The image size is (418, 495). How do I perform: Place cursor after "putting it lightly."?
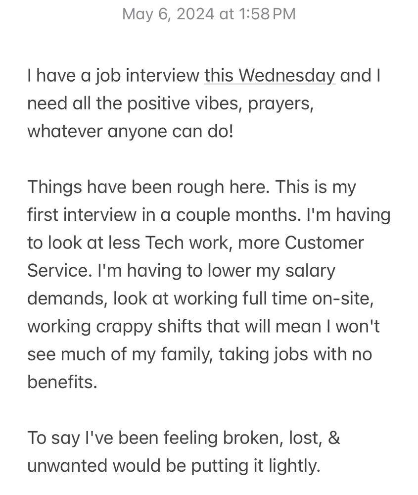(321, 466)
